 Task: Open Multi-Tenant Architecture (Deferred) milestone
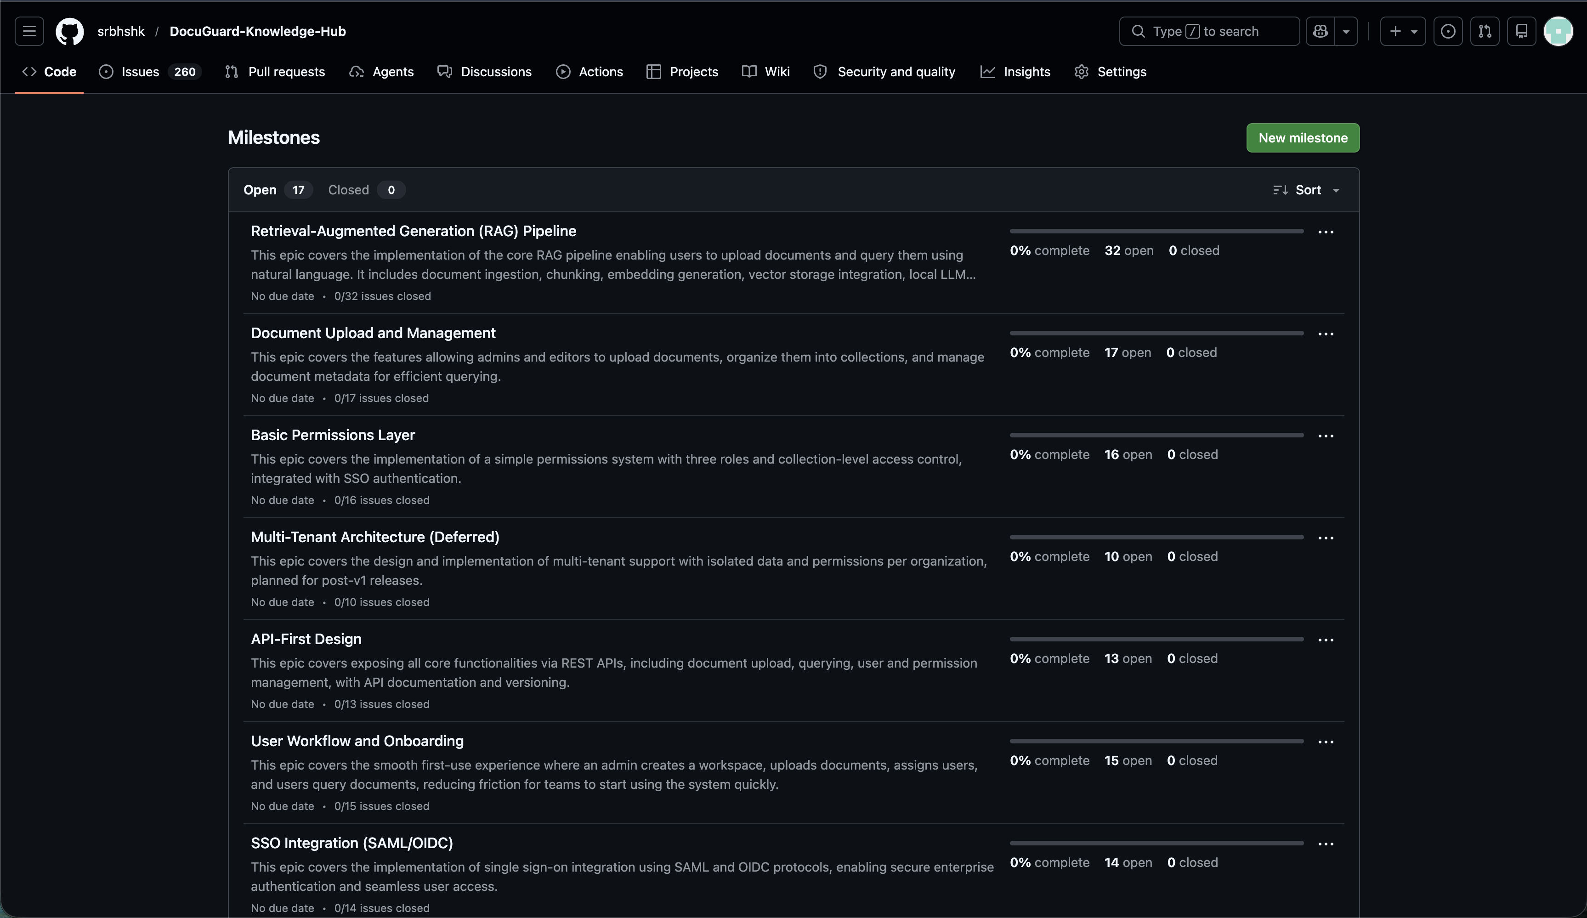pyautogui.click(x=375, y=537)
